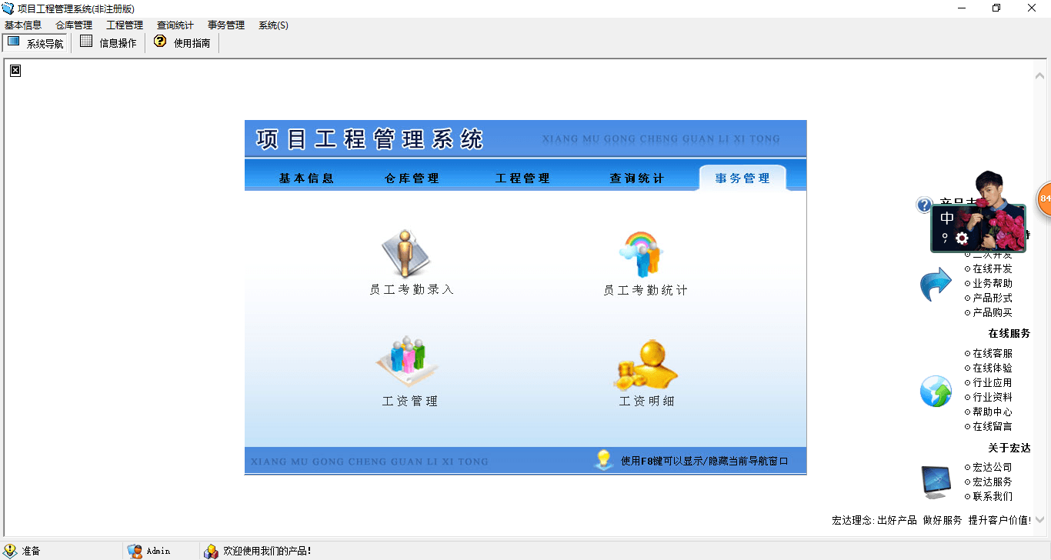
Task: Click the 信息操作 toolbar button
Action: (108, 43)
